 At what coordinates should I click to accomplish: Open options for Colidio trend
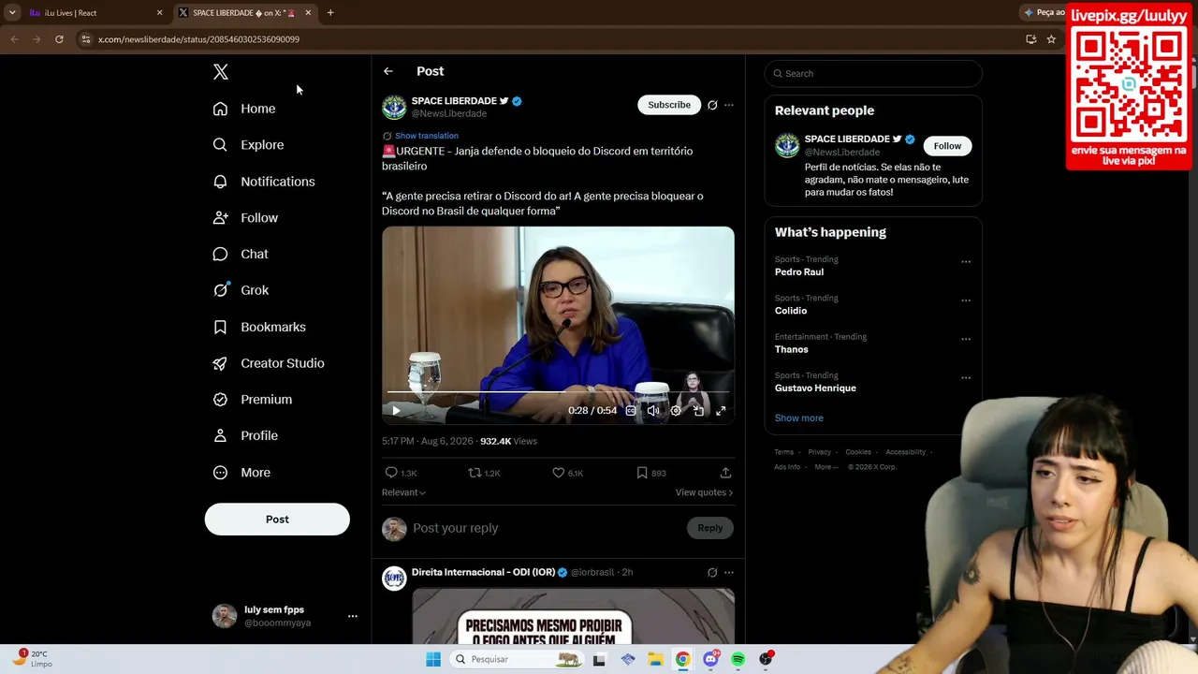[966, 300]
